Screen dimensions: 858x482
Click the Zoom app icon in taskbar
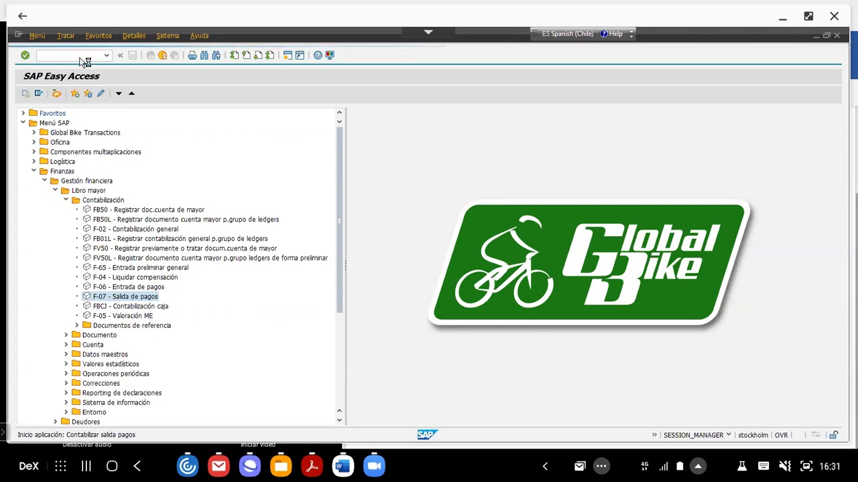[374, 466]
